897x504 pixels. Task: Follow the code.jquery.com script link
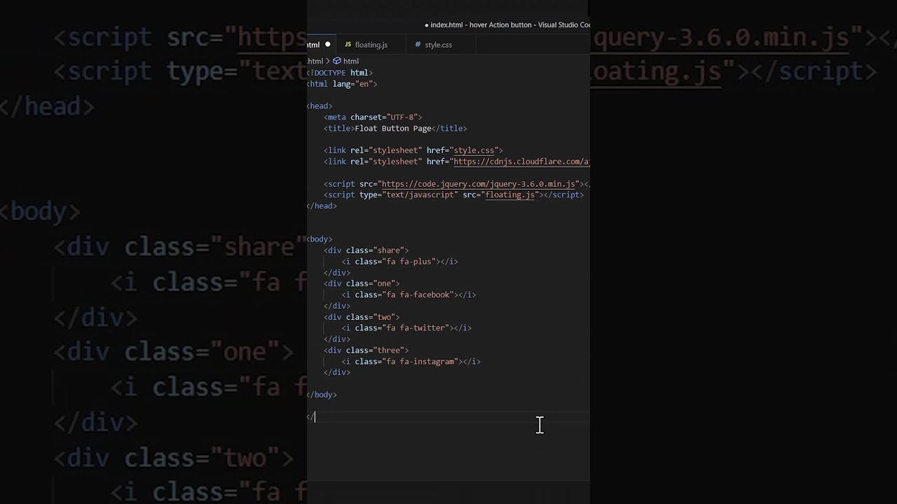point(478,184)
